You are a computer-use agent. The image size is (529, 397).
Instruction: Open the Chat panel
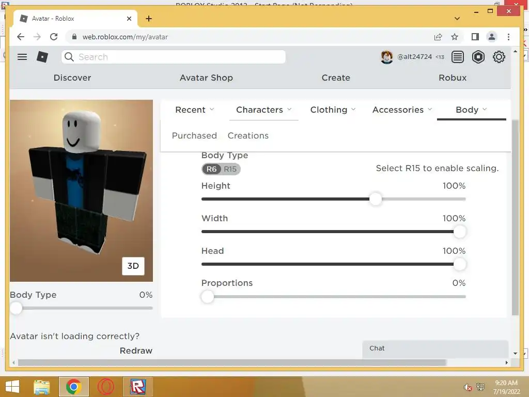click(x=435, y=349)
